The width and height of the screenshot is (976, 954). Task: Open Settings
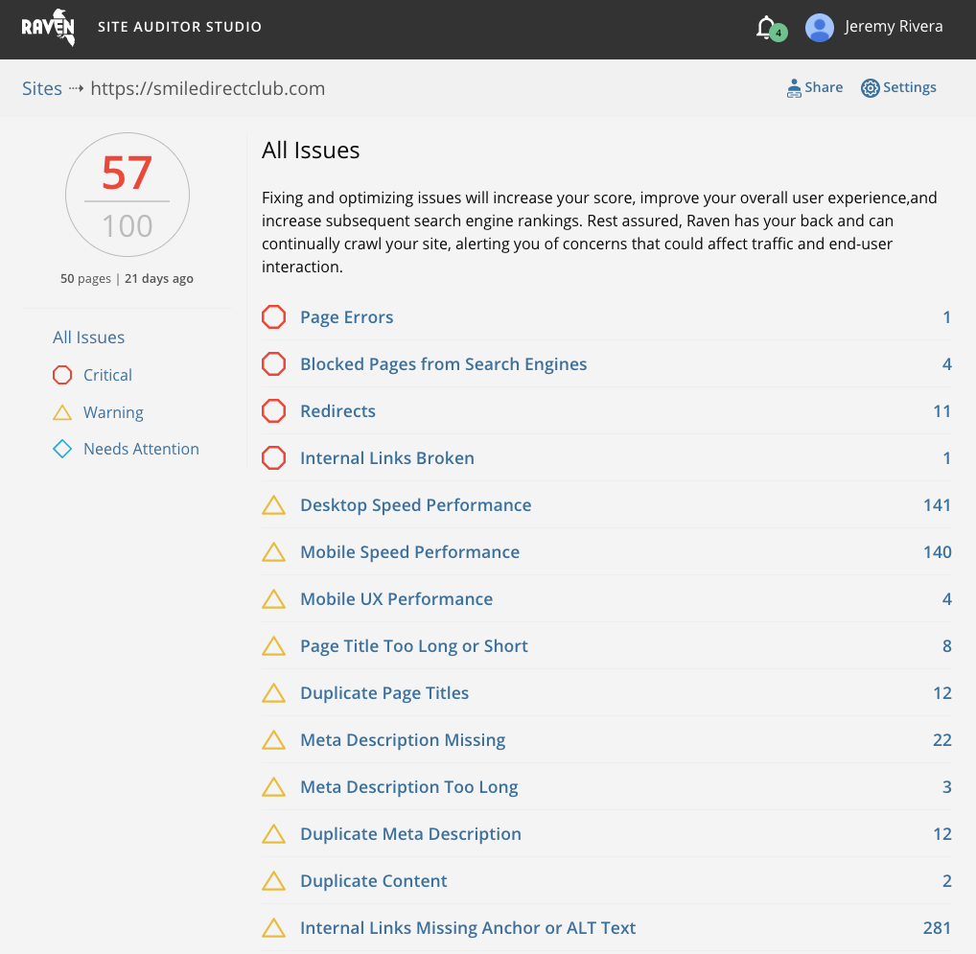pos(898,88)
